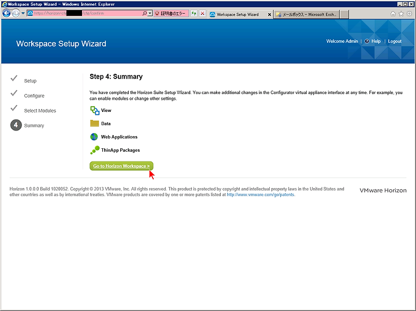
Task: Switch to the Microsoft Exchange mailbox tab
Action: [307, 14]
